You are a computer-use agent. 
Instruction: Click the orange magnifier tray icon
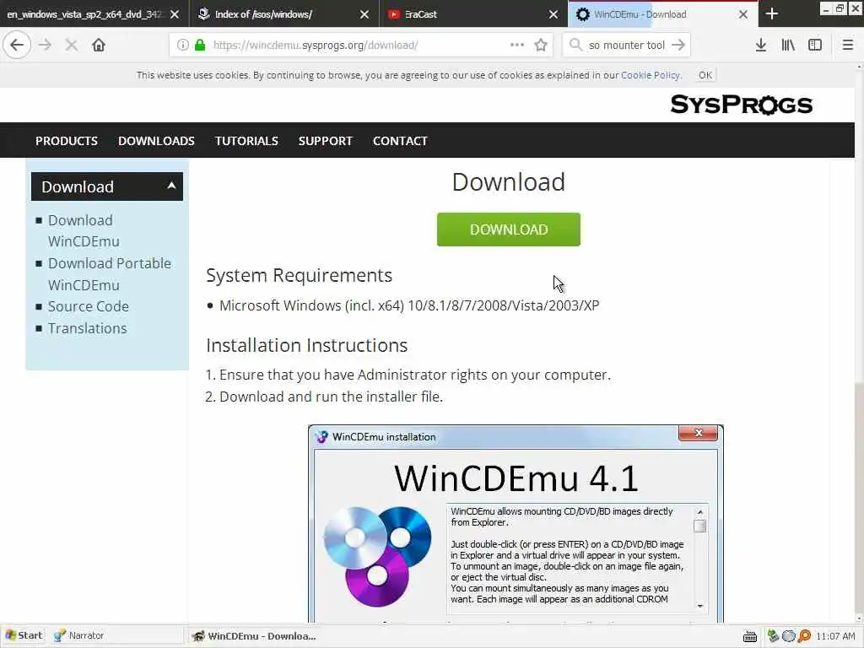coord(804,636)
